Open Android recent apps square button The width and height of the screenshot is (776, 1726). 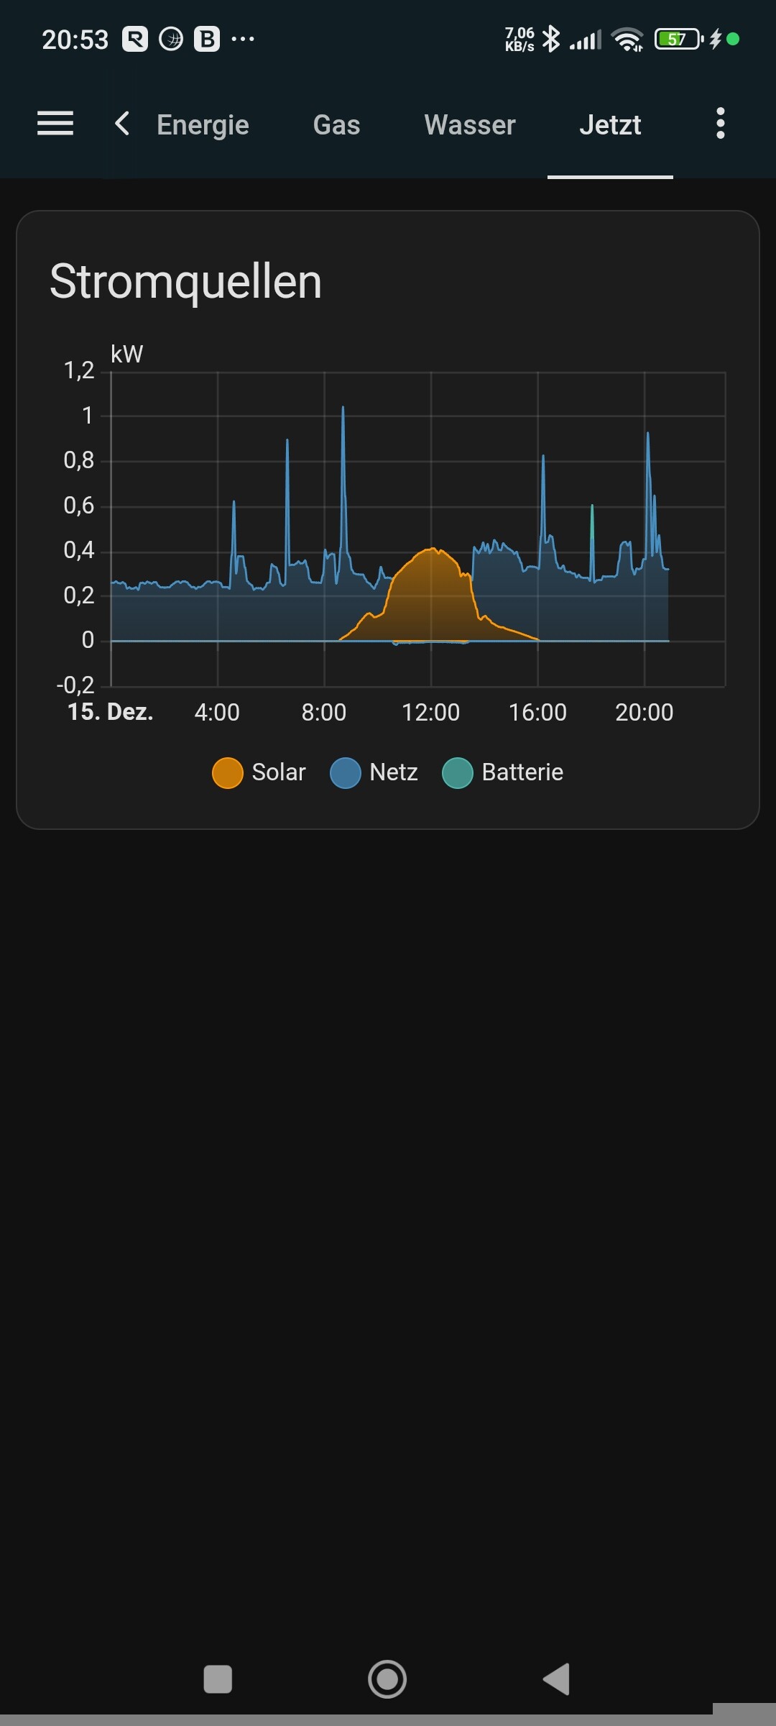pyautogui.click(x=218, y=1679)
